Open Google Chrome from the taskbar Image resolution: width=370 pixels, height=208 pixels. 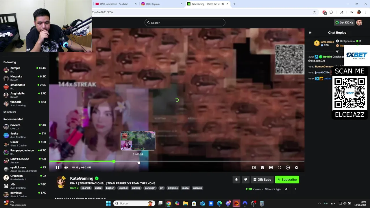tap(169, 203)
